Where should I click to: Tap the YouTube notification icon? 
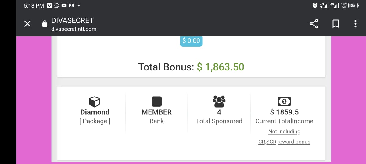coord(64,5)
